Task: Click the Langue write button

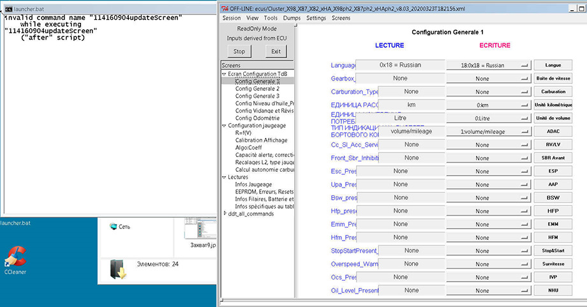Action: pos(553,65)
